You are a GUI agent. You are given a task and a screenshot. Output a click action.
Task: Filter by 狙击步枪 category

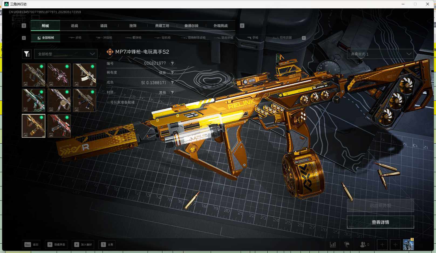click(x=224, y=38)
